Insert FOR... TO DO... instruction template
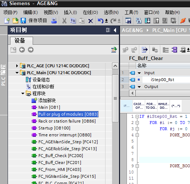The width and height of the screenshot is (190, 184). (151, 106)
